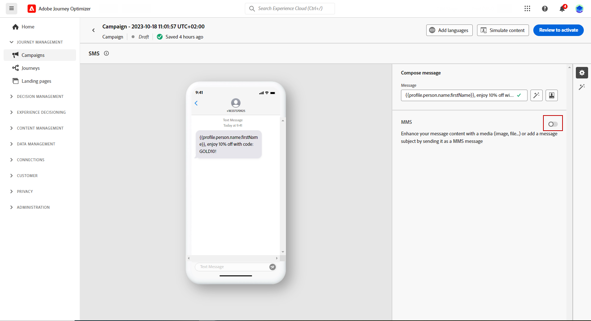Viewport: 591px width, 321px height.
Task: Expand the Content Management section
Action: pyautogui.click(x=12, y=128)
